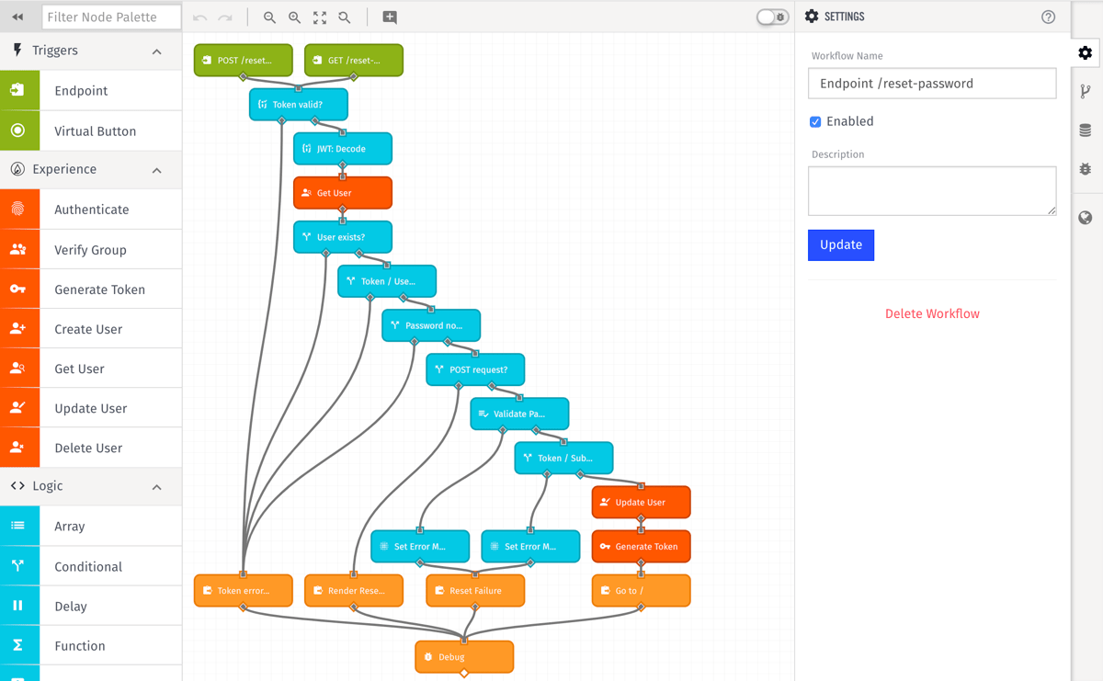The image size is (1103, 681).
Task: Select the Virtual Button trigger node
Action: (x=91, y=131)
